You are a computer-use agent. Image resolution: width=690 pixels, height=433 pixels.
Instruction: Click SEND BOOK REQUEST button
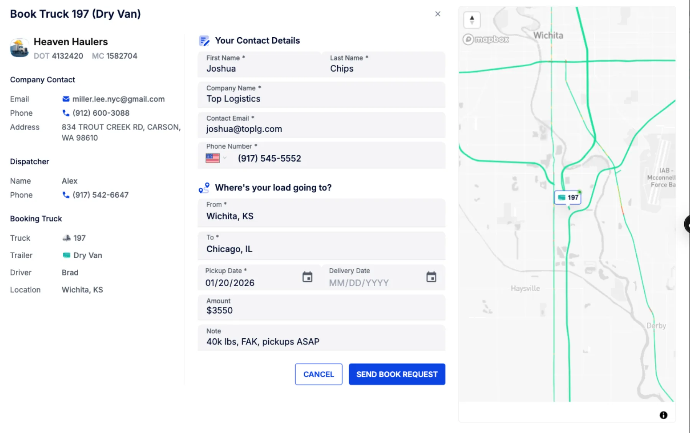(397, 374)
